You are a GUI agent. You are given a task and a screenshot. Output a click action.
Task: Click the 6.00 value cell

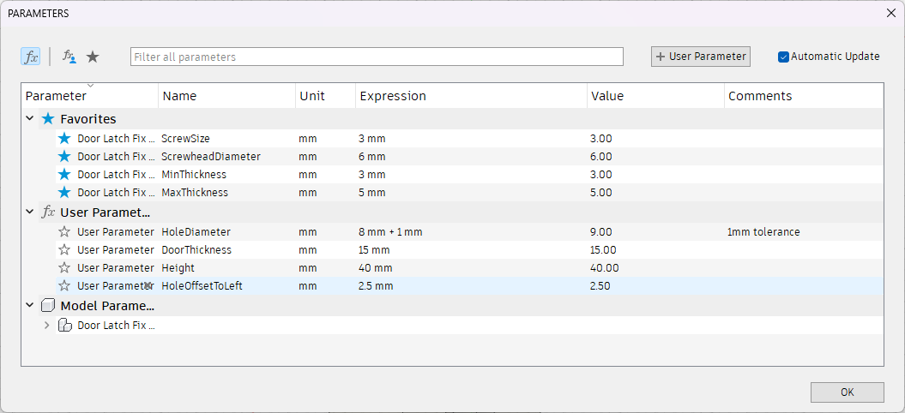pos(655,156)
